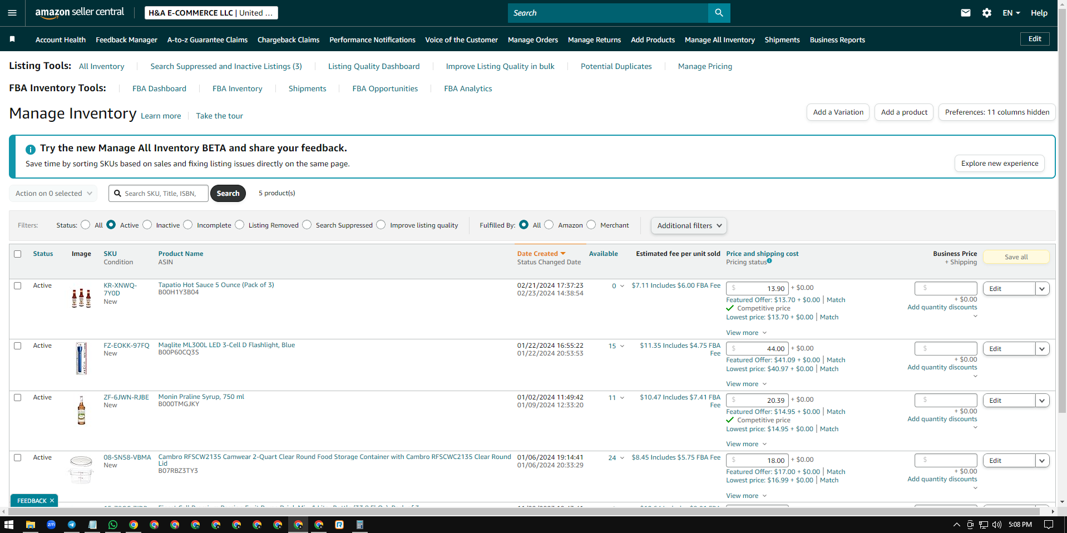Viewport: 1067px width, 533px height.
Task: Click the Pricing status info icon
Action: pos(769,260)
